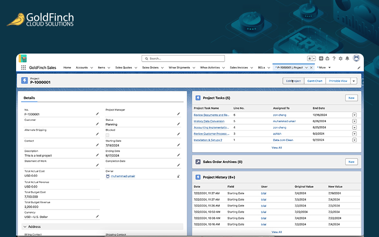This screenshot has width=379, height=237.
Task: Close the P-1000001 Project tab
Action: click(x=311, y=68)
